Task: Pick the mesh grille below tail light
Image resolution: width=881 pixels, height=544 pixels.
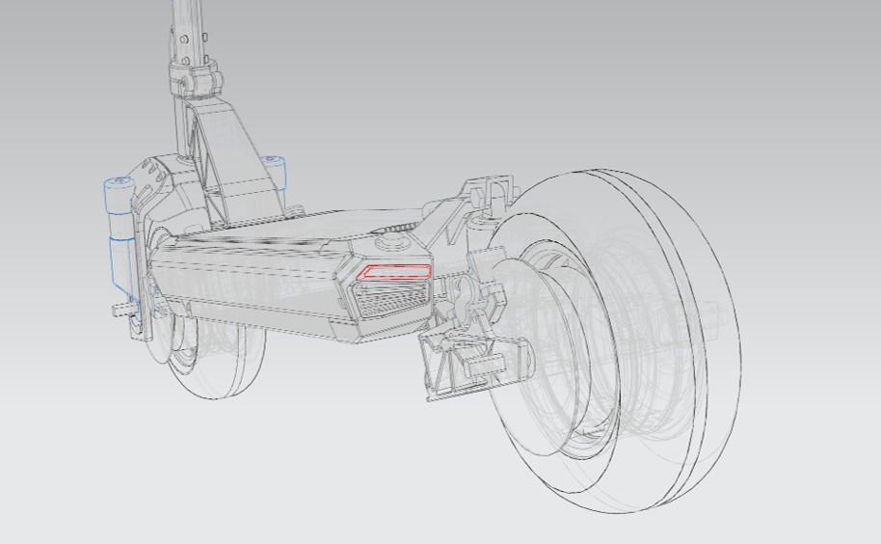Action: tap(392, 298)
